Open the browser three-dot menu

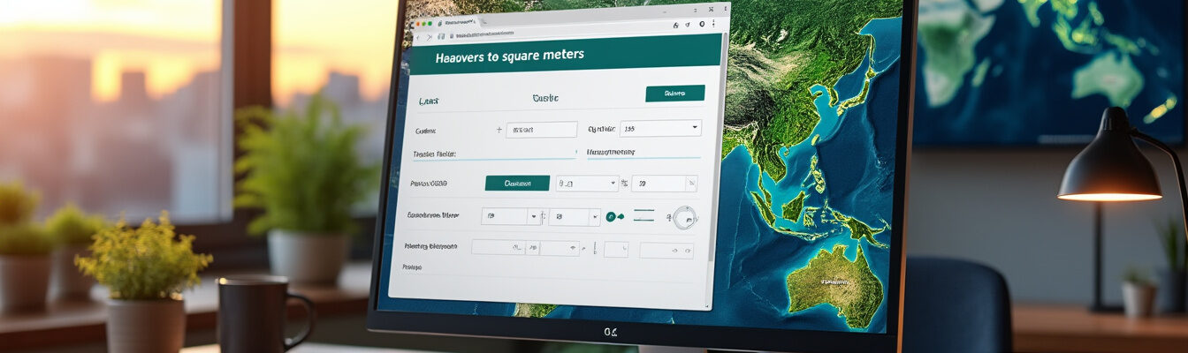click(x=714, y=23)
